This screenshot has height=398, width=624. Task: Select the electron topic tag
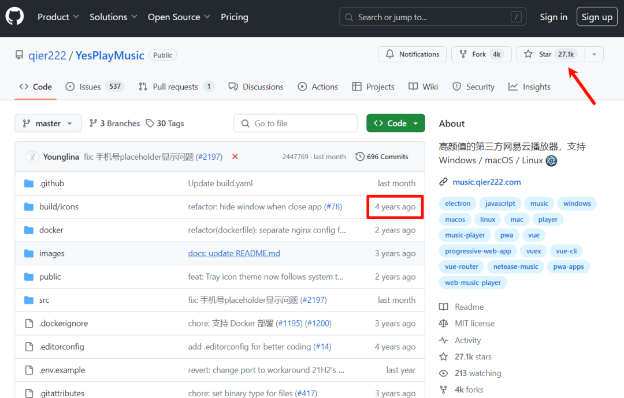pos(458,204)
